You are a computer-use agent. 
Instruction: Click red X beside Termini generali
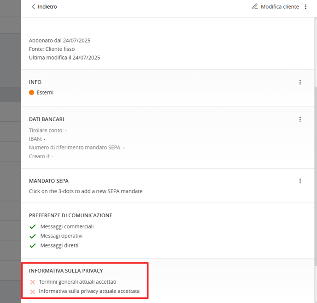(x=33, y=282)
